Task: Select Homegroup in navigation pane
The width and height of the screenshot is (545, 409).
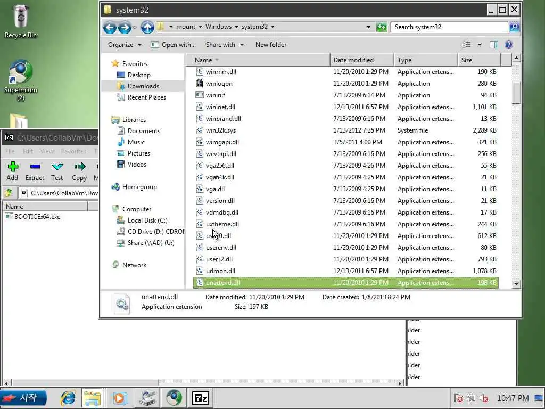Action: coord(139,187)
